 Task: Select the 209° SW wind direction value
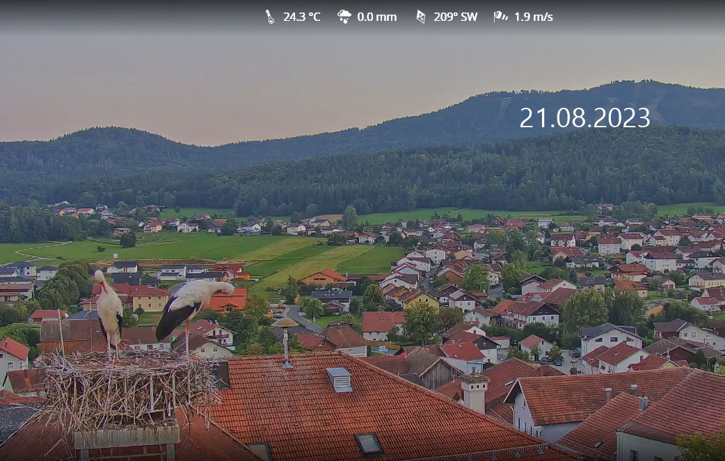pos(456,17)
